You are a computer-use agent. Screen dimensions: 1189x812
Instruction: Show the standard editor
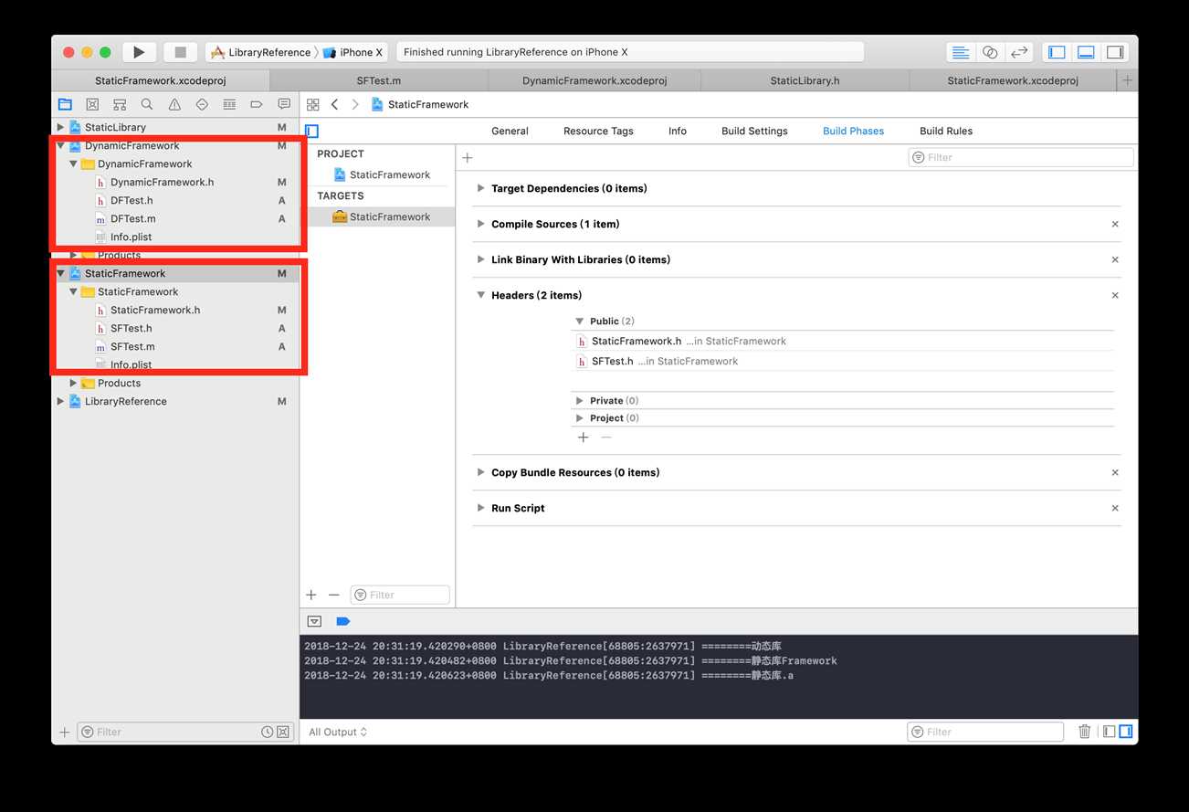[961, 52]
